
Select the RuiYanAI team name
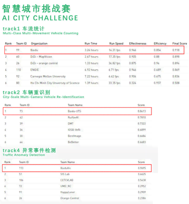(x=73, y=117)
